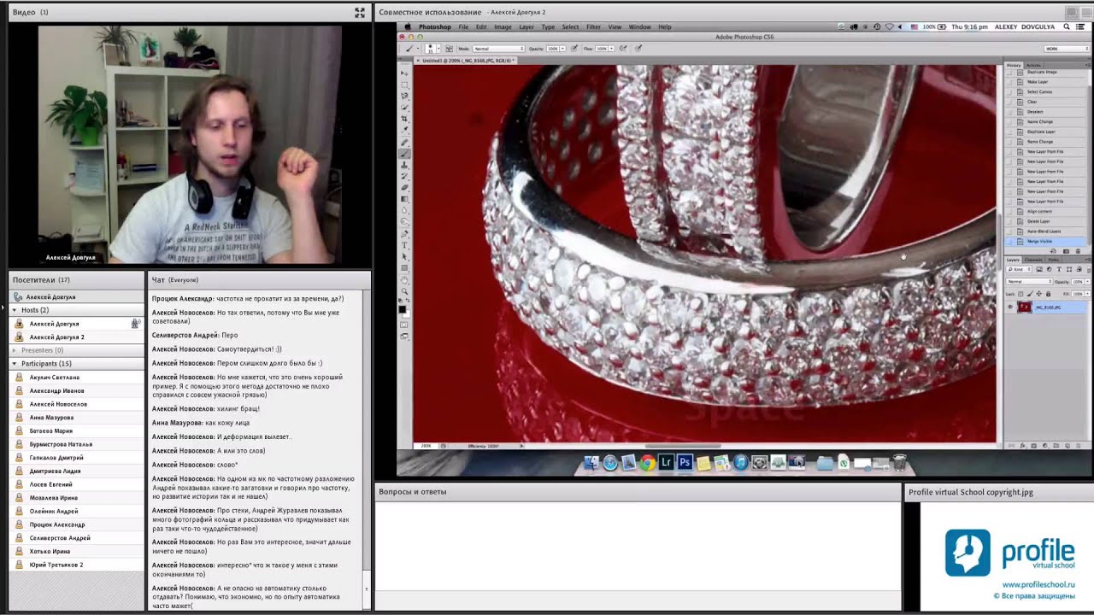Select the Gradient tool
The height and width of the screenshot is (615, 1094).
point(404,198)
